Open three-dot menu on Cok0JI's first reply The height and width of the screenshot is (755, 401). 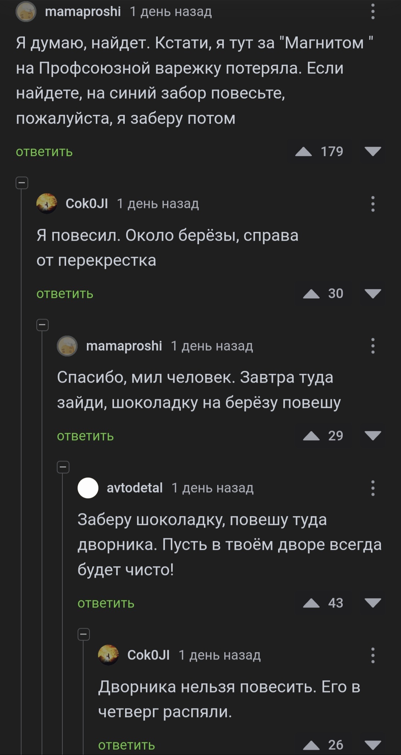coord(373,204)
